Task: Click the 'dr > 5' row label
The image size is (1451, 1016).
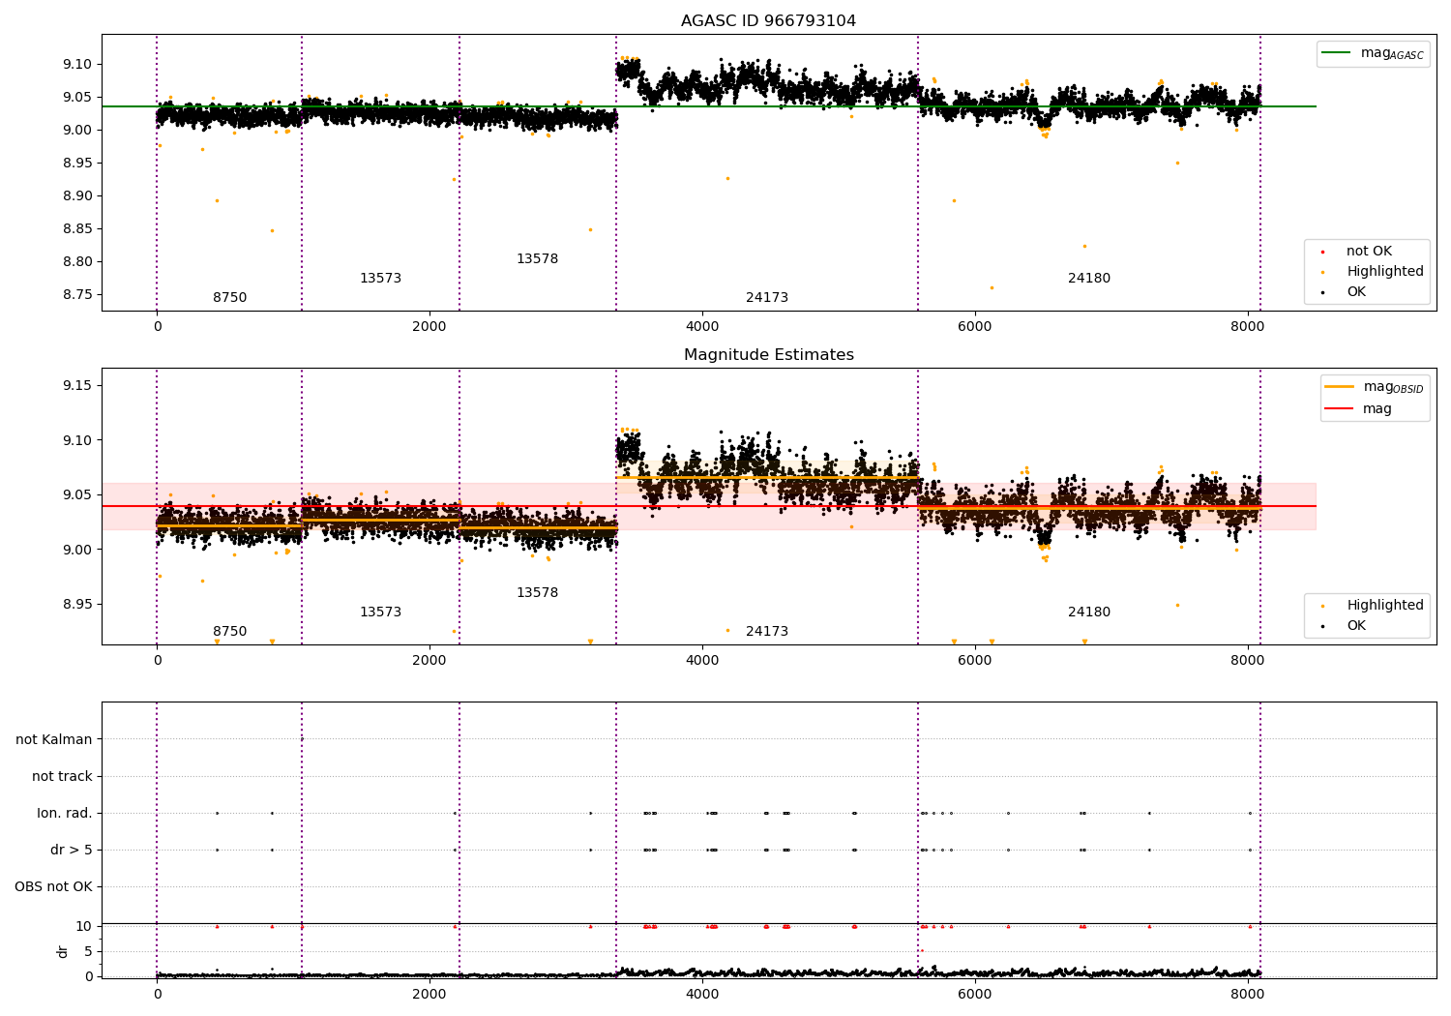Action: click(72, 850)
